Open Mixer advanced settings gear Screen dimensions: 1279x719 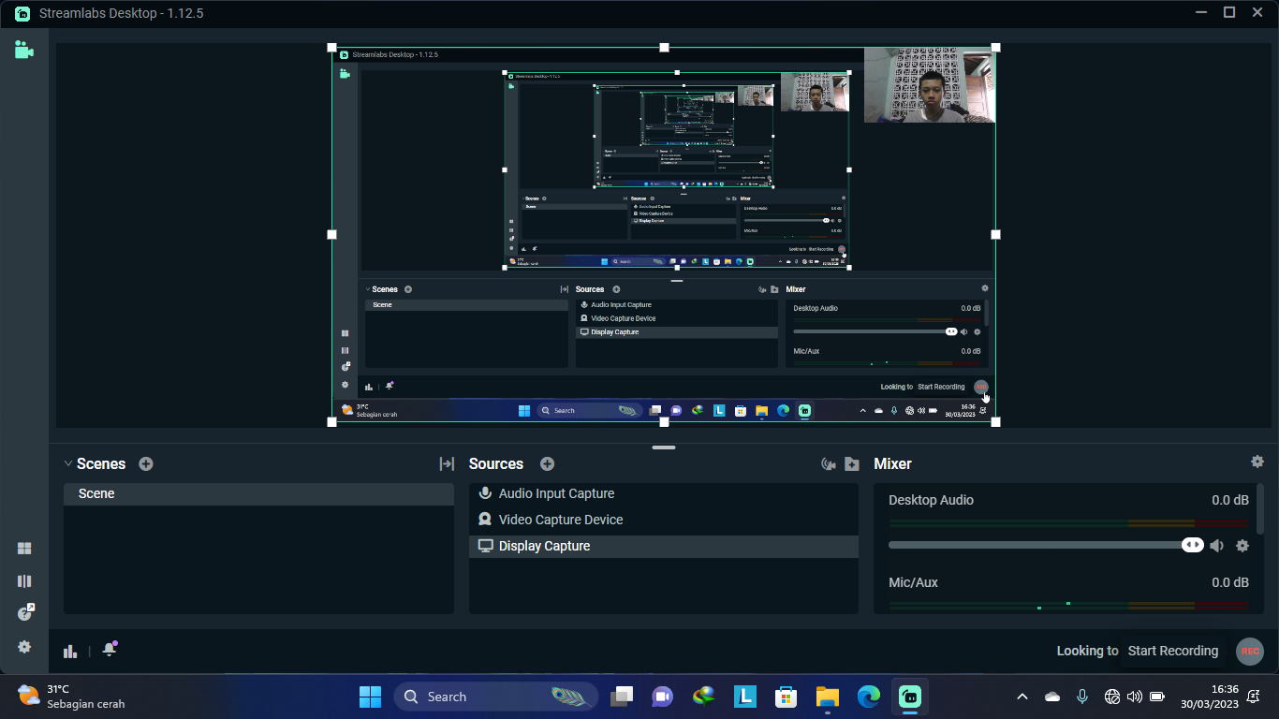1257,462
